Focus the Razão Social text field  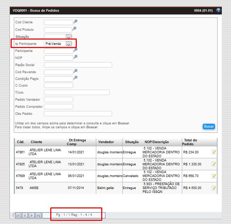[78, 65]
